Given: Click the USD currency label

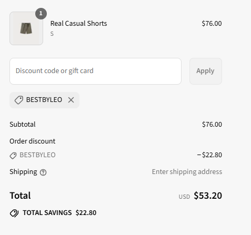Looking at the screenshot, I should pyautogui.click(x=184, y=197).
